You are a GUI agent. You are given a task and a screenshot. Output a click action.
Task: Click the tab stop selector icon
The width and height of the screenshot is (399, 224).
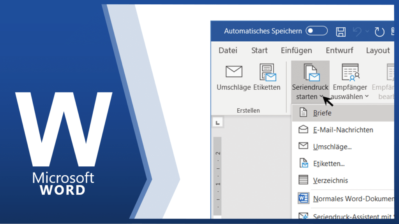[x=217, y=123]
